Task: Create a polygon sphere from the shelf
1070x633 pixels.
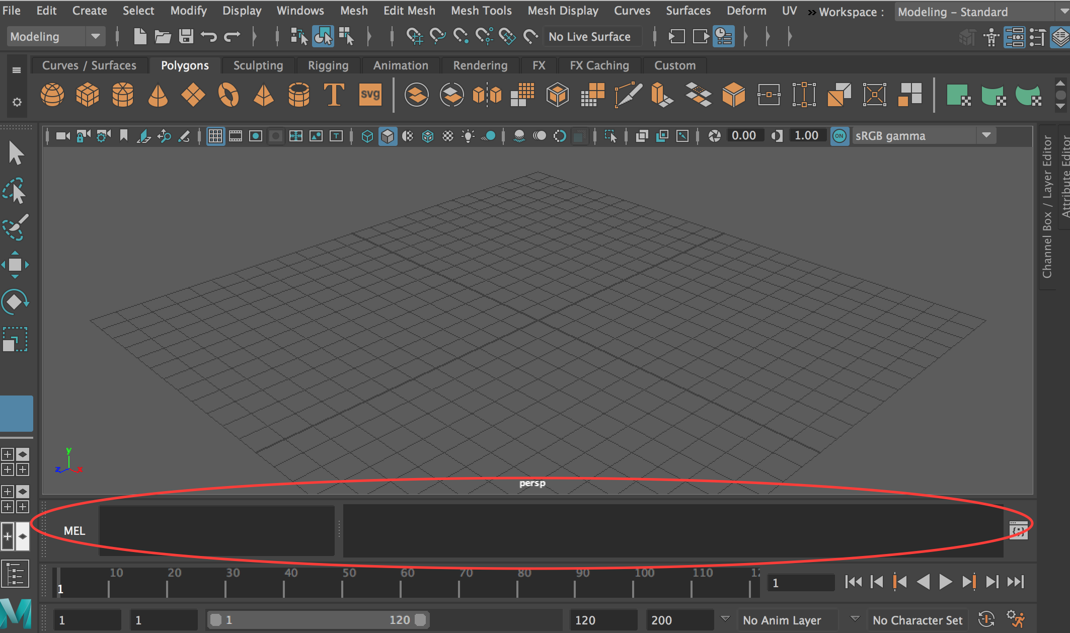Action: (x=52, y=95)
